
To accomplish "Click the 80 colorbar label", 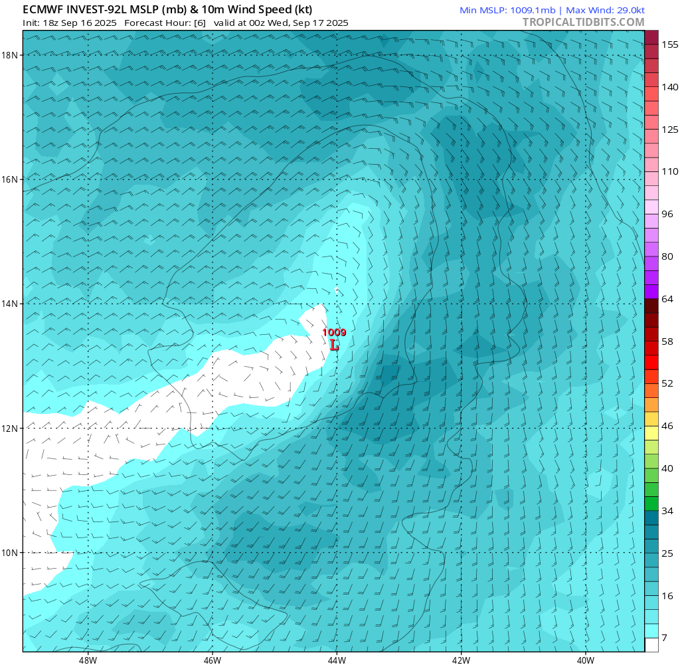I will [667, 256].
